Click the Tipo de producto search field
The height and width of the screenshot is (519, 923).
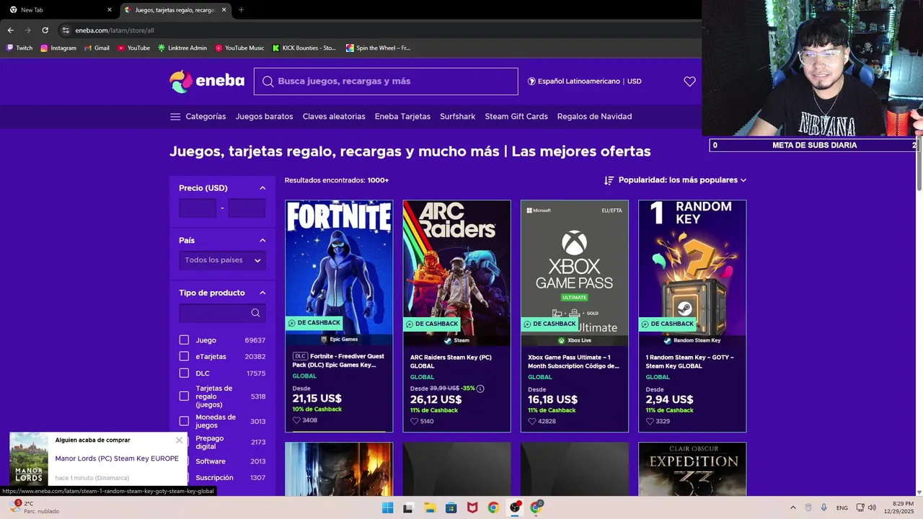coord(222,313)
